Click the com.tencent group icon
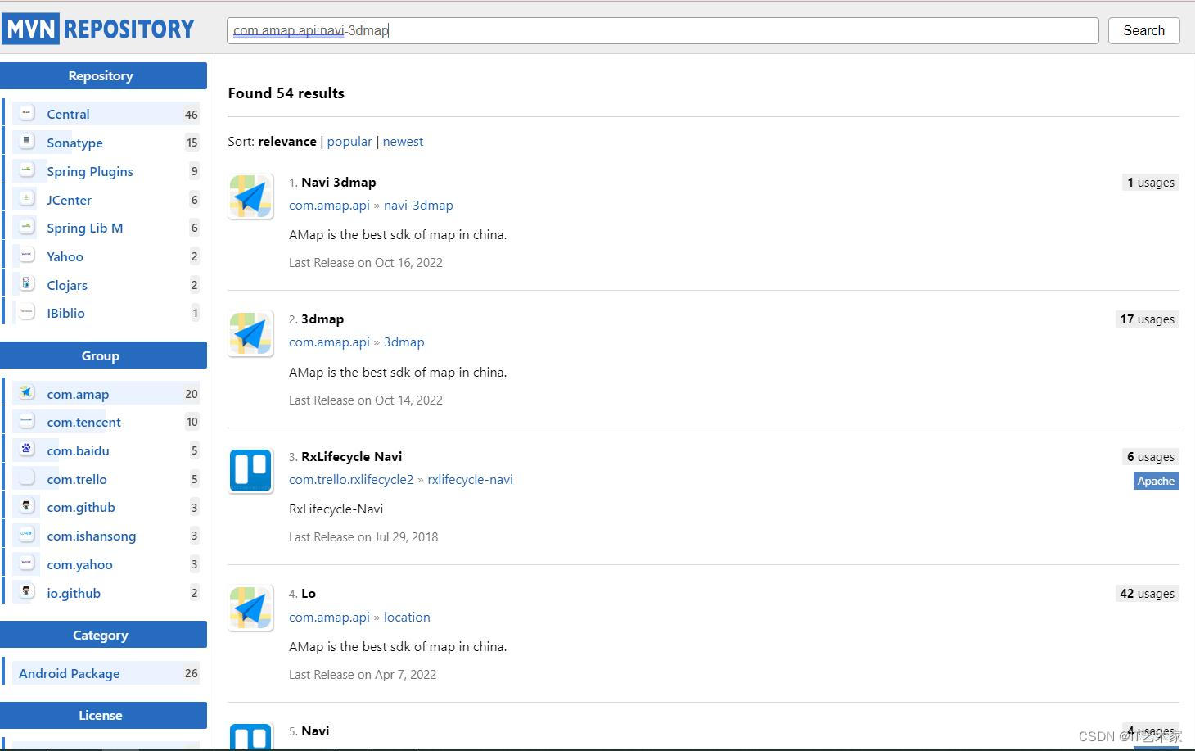 [26, 421]
